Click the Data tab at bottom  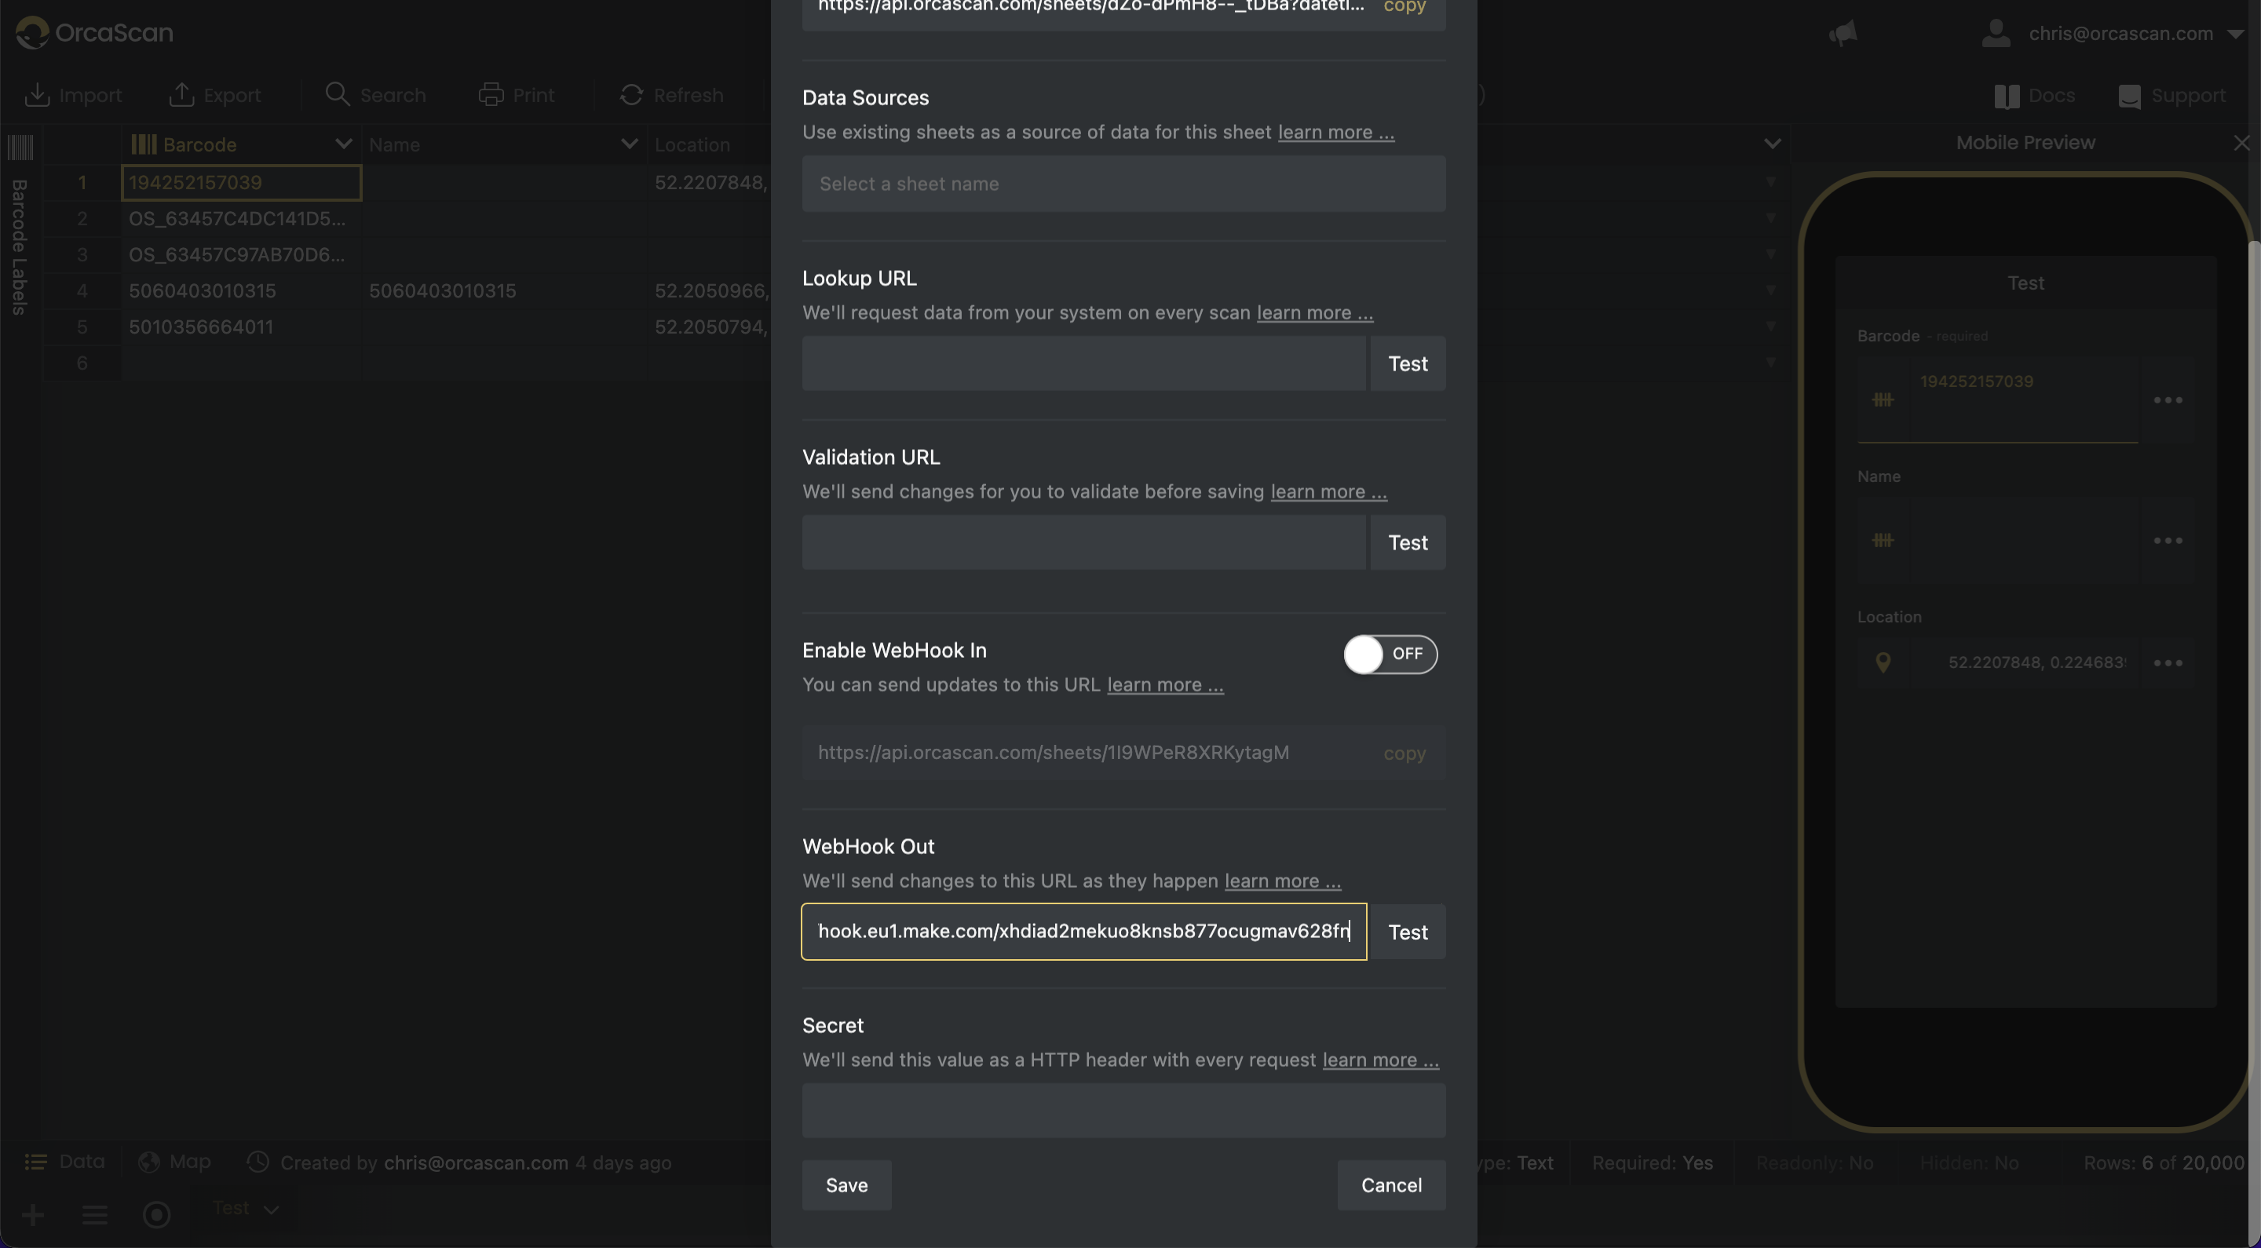(63, 1160)
